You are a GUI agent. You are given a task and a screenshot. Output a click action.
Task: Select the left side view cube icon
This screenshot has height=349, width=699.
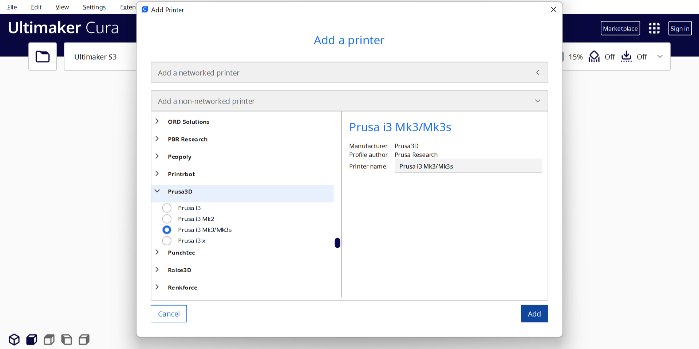pyautogui.click(x=67, y=340)
